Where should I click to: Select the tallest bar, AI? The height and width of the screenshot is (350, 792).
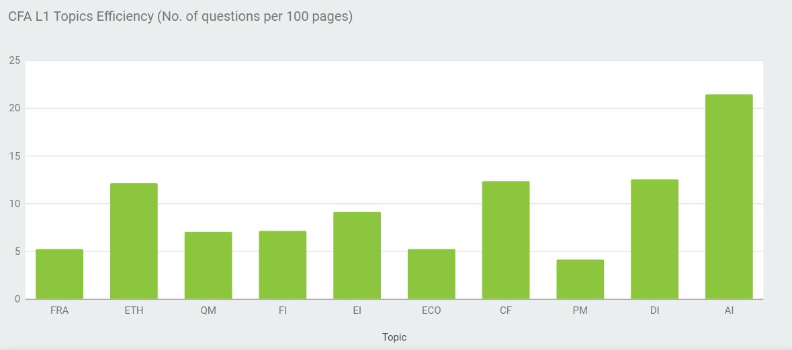[x=729, y=196]
